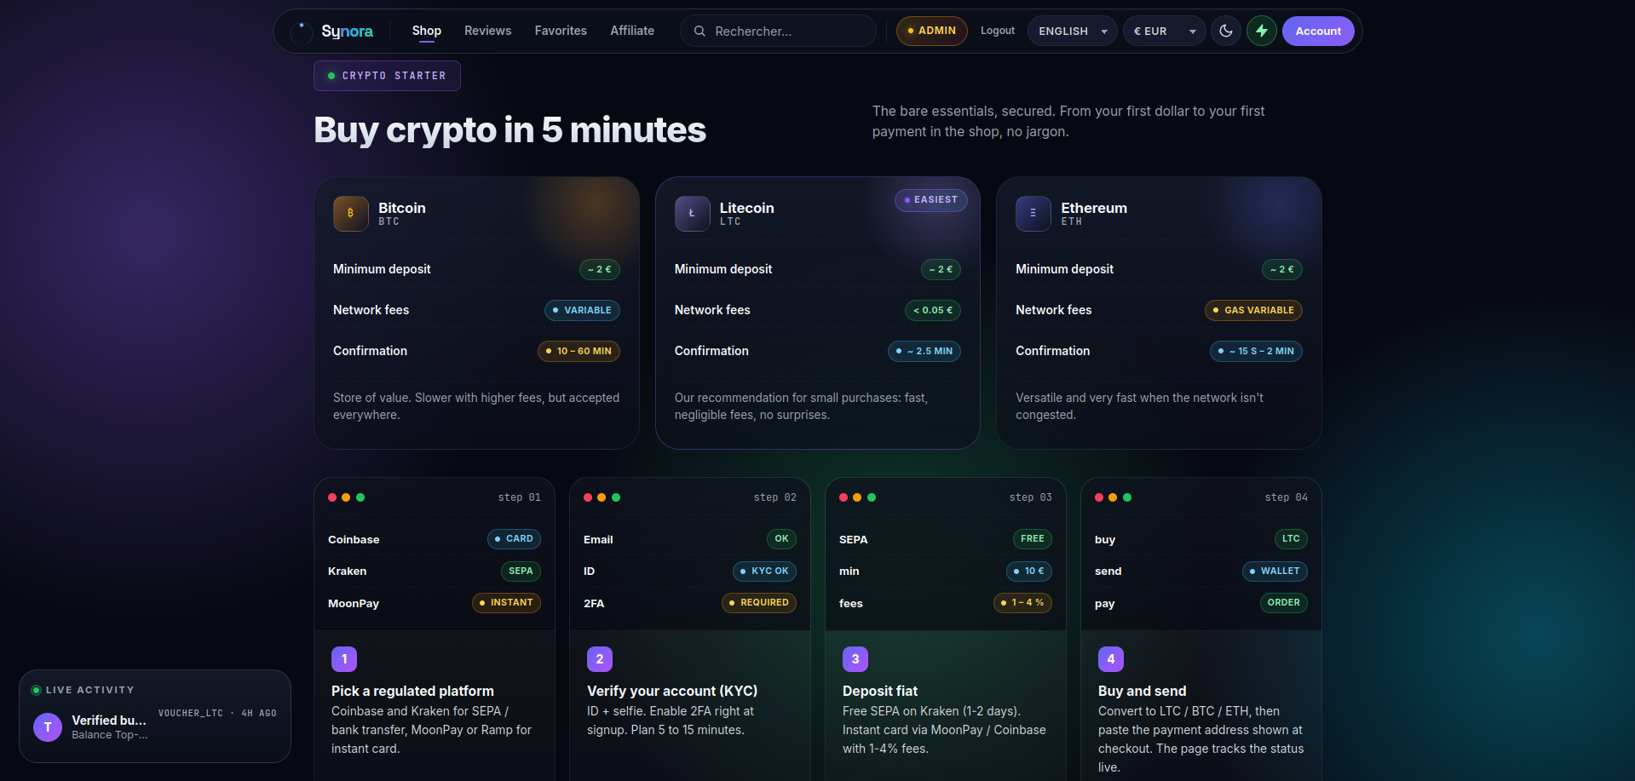Click the Litecoin card title
This screenshot has width=1635, height=781.
click(x=747, y=208)
